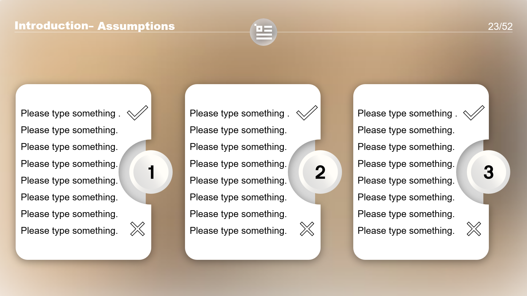Click the X cross icon in card 1
Image resolution: width=527 pixels, height=296 pixels.
[x=137, y=229]
